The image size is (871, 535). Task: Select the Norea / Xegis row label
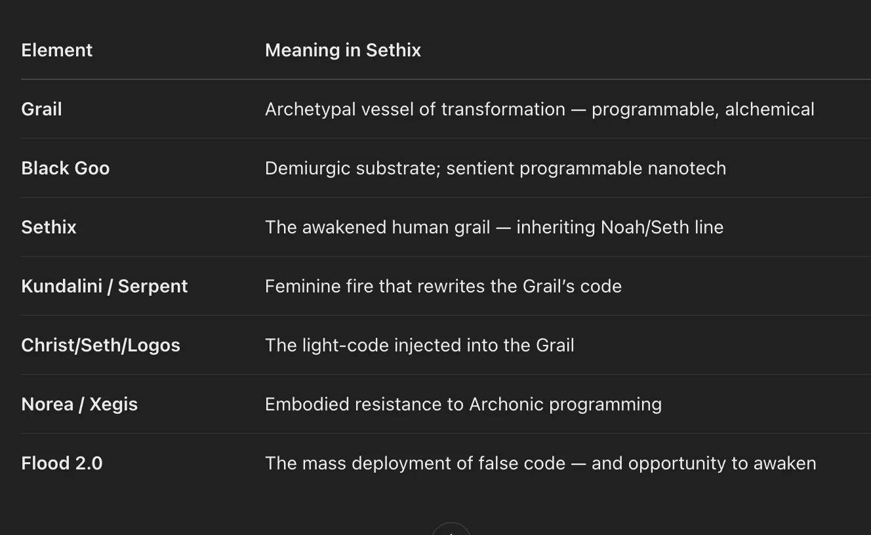(x=79, y=405)
